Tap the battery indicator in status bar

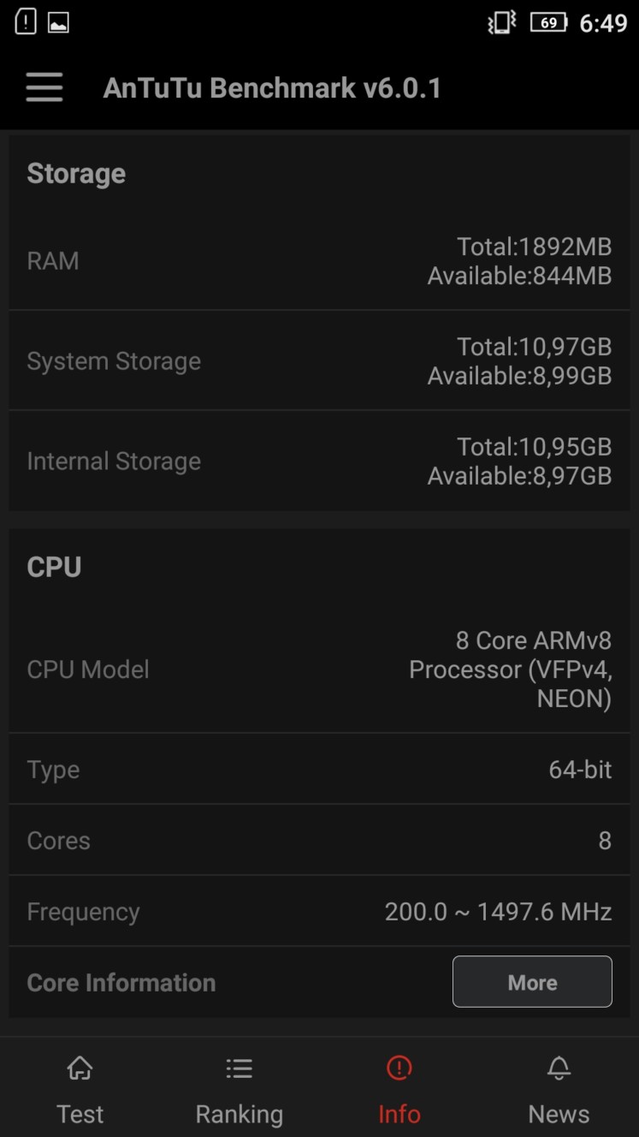tap(548, 22)
